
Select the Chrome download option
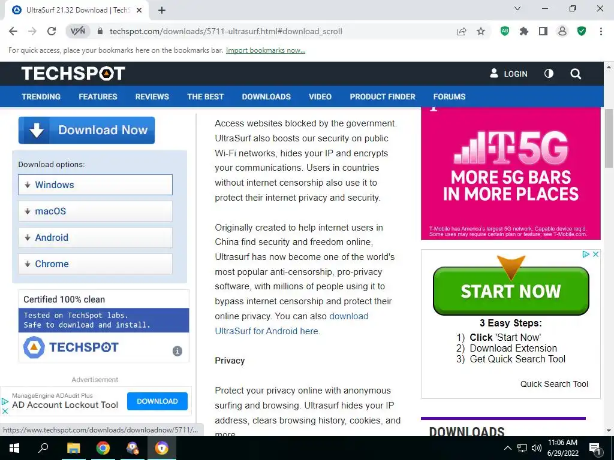point(95,264)
